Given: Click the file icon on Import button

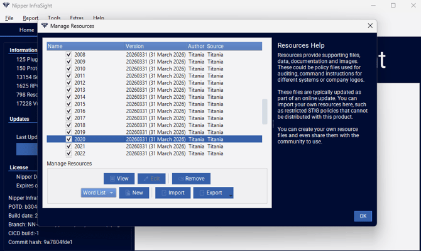Looking at the screenshot, I should pos(164,192).
